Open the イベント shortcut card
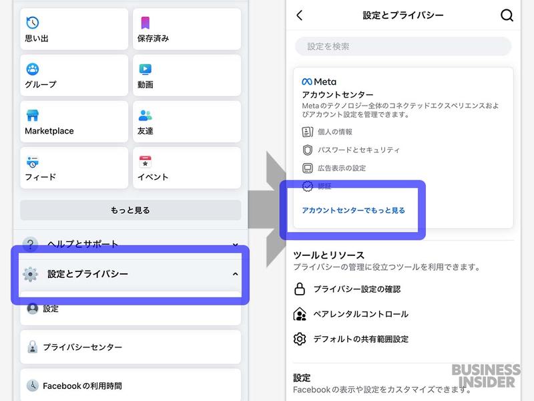This screenshot has width=534, height=401. click(187, 168)
